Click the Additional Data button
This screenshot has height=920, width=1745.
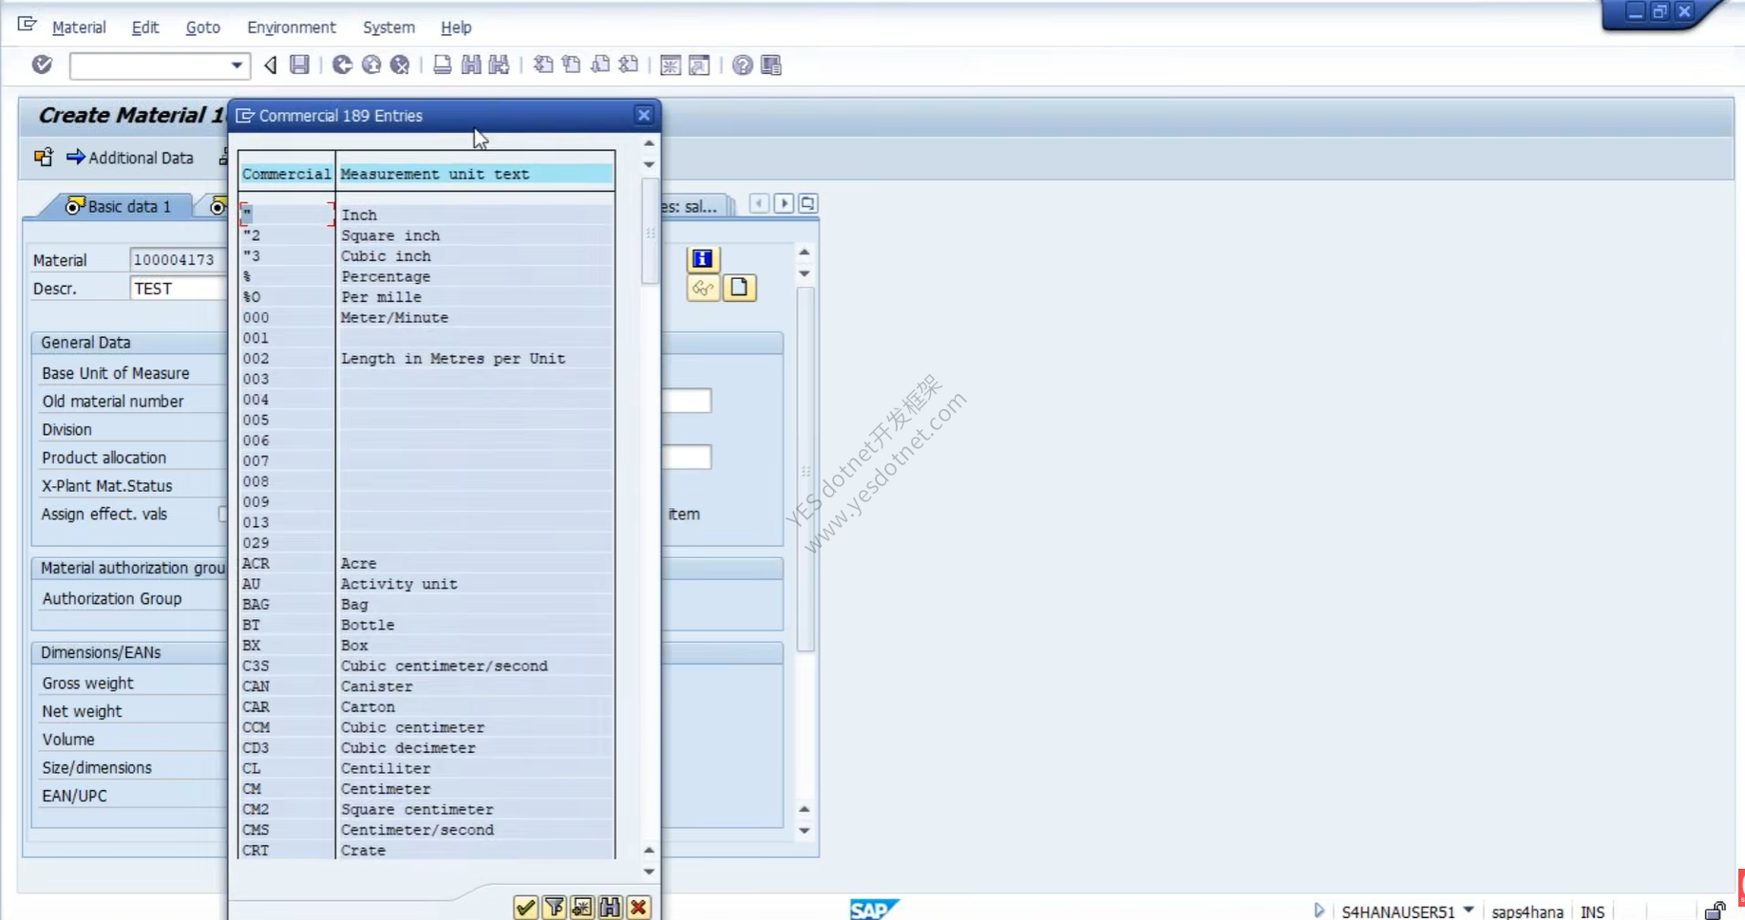[x=130, y=158]
